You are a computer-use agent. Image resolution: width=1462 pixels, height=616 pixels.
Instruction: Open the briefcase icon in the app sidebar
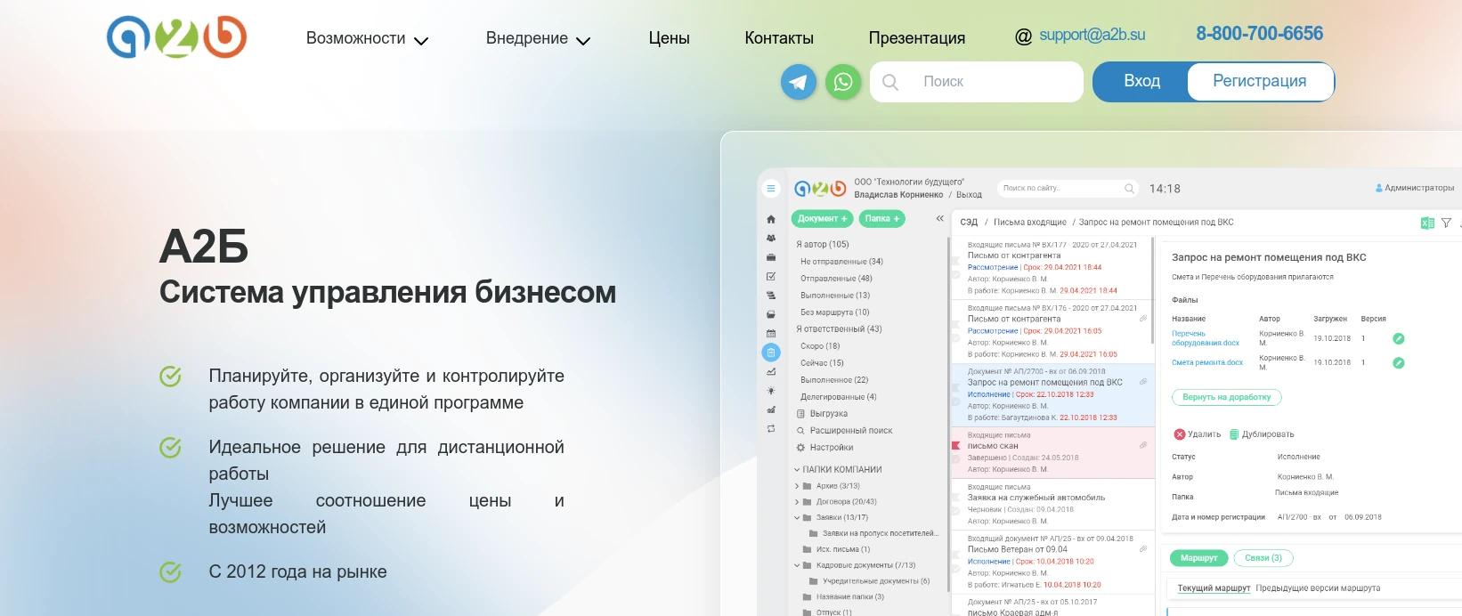pyautogui.click(x=771, y=257)
